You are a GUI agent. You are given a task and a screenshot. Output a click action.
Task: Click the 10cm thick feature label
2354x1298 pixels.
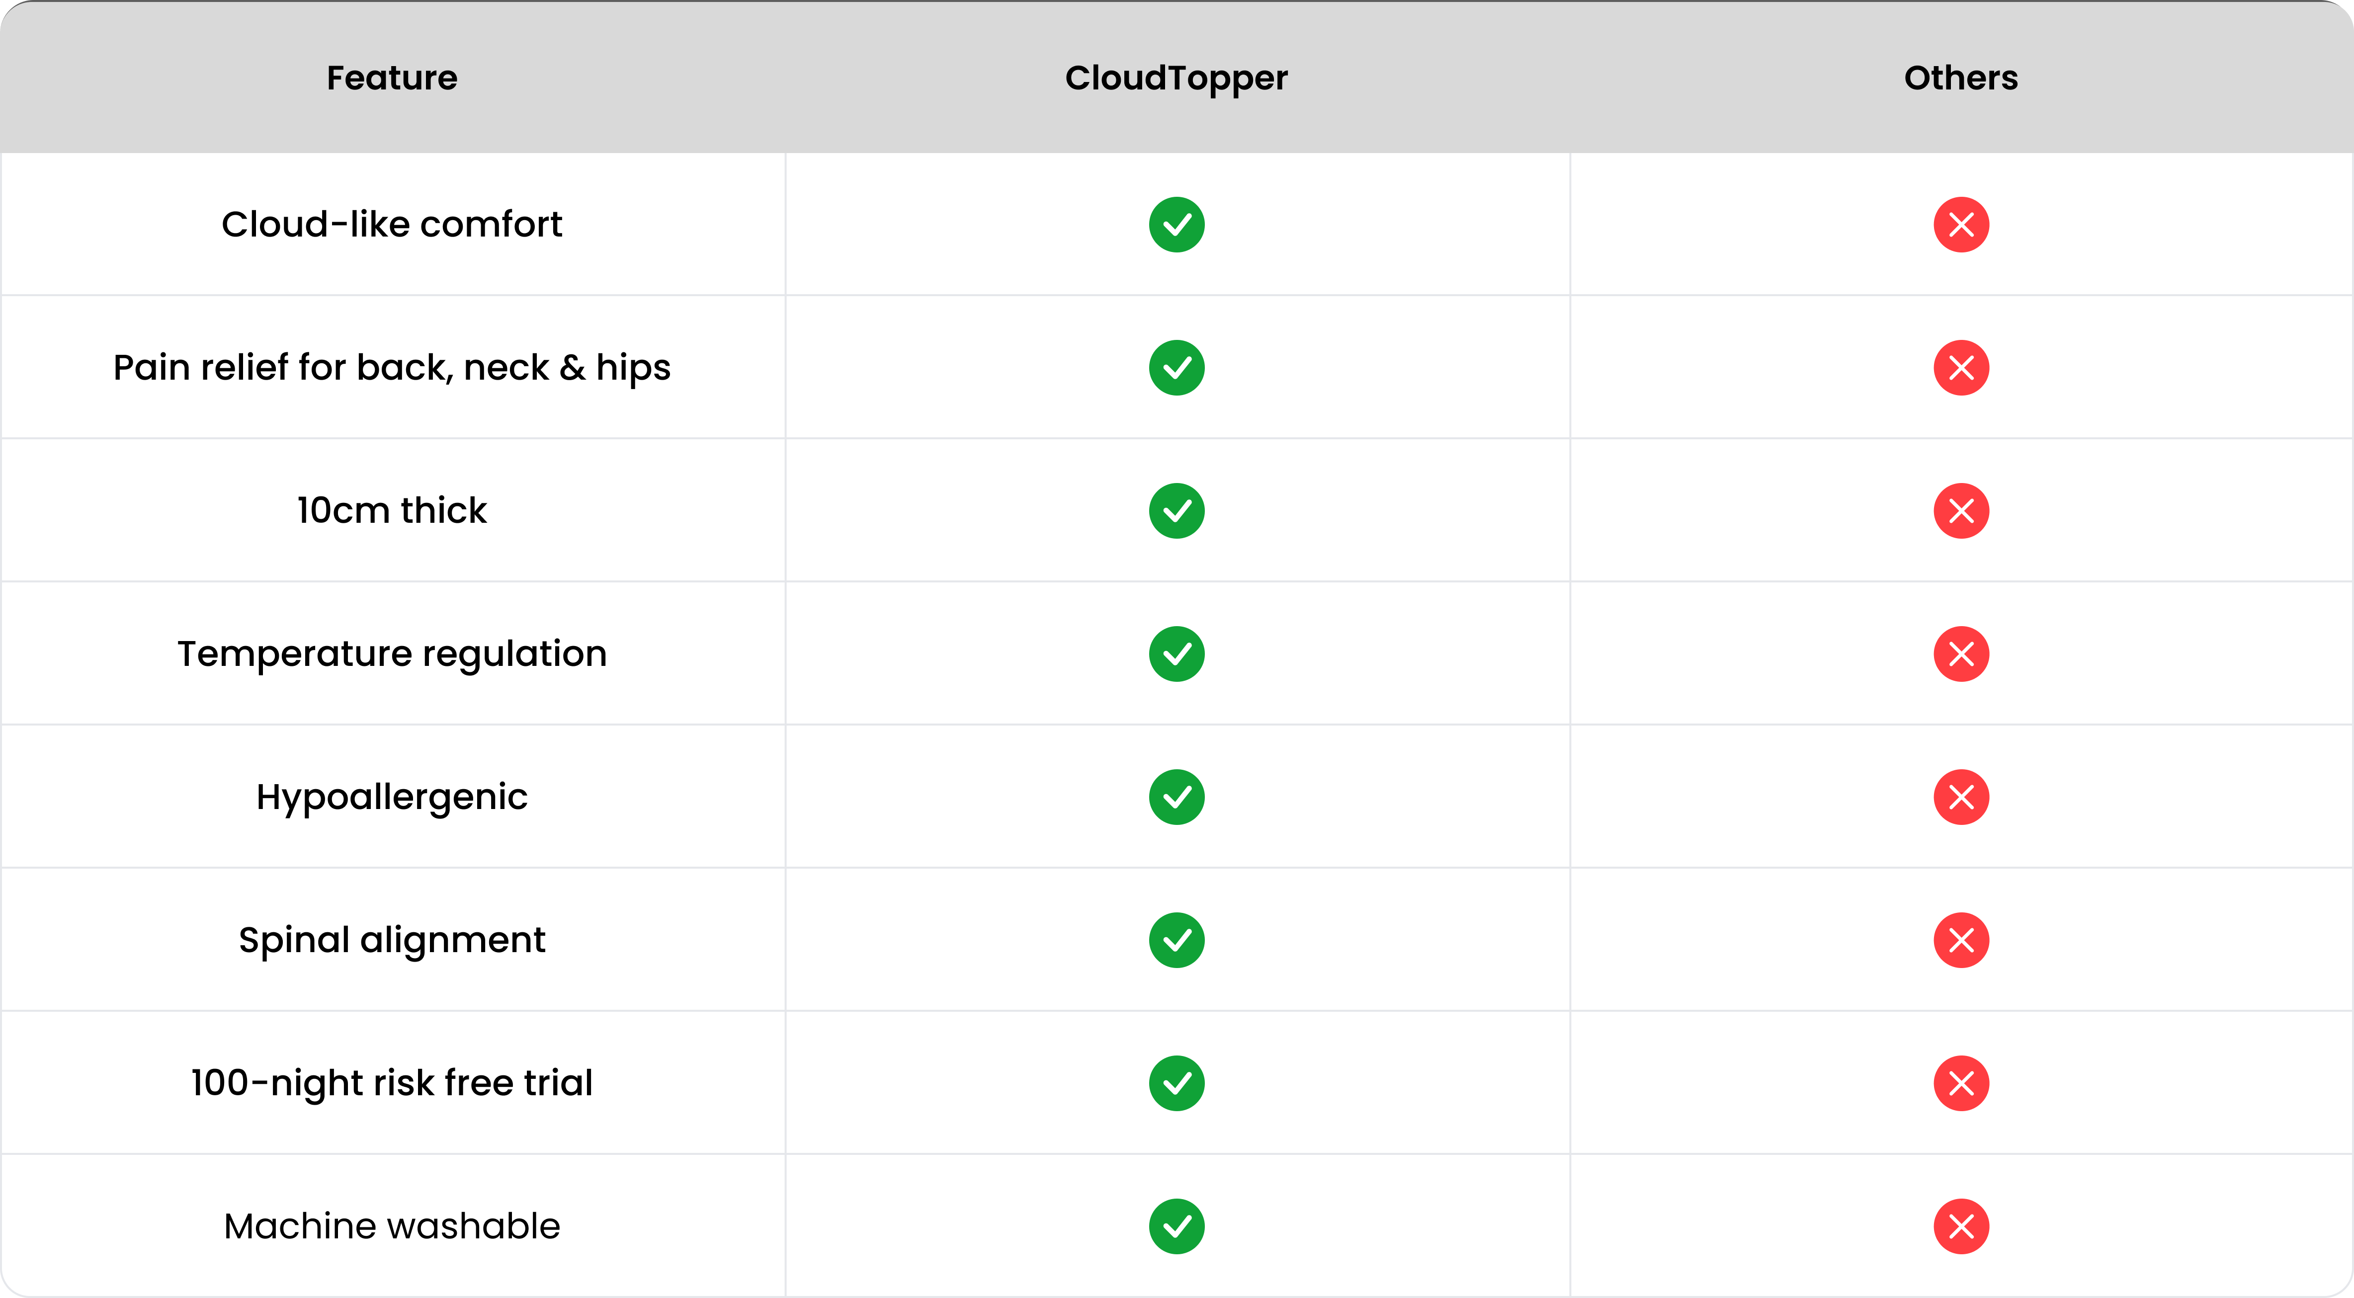(x=392, y=511)
